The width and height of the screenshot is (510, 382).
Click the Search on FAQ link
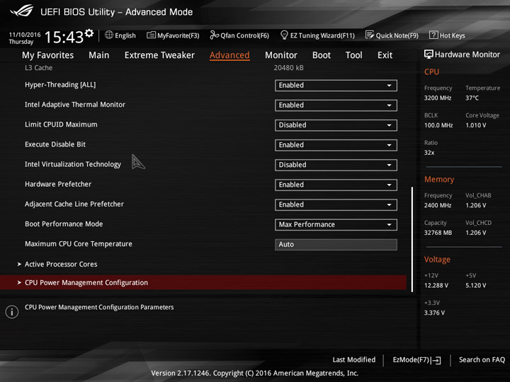point(482,360)
